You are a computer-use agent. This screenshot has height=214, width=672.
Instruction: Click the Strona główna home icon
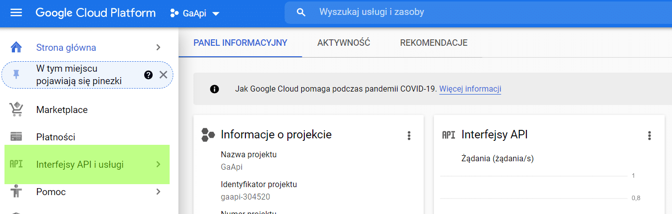tap(16, 48)
